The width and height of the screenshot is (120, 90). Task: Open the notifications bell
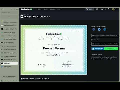[102, 9]
